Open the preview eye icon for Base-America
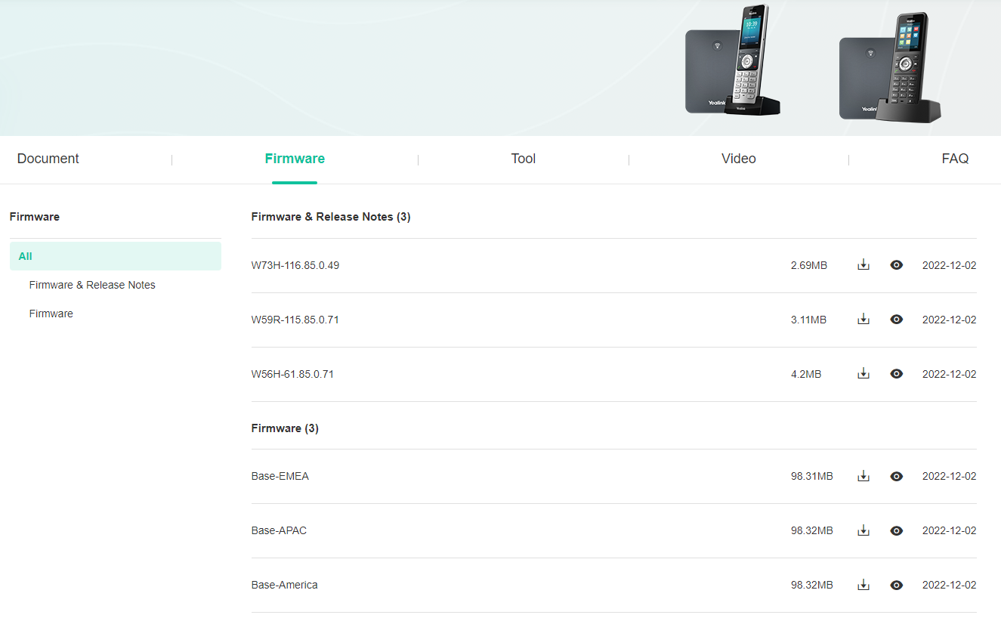This screenshot has height=618, width=1001. (896, 584)
